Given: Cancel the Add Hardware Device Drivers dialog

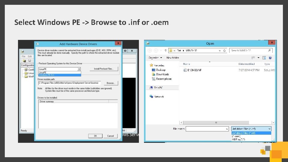Looking at the screenshot, I should click(x=110, y=136).
